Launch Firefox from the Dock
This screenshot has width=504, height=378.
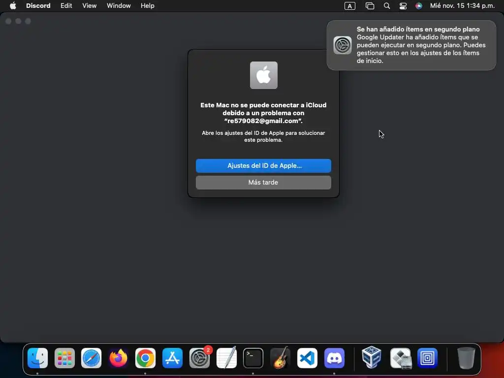(118, 358)
